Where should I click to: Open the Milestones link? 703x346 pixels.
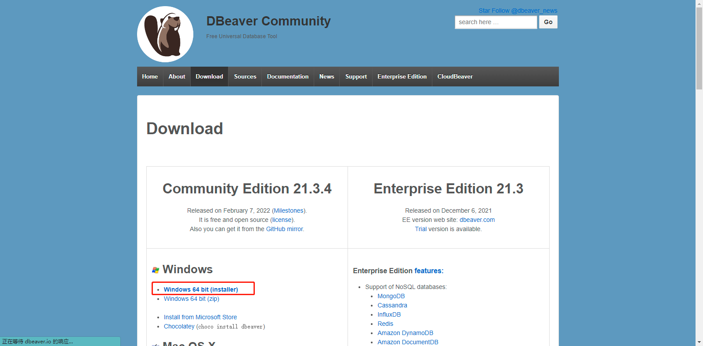(289, 210)
